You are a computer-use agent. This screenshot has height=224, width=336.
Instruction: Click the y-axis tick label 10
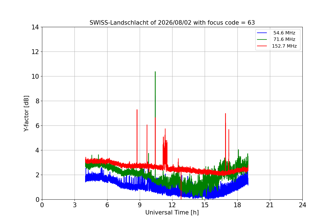point(35,76)
